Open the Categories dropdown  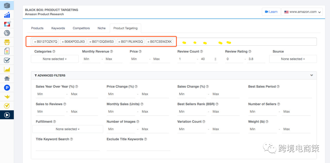55,59
